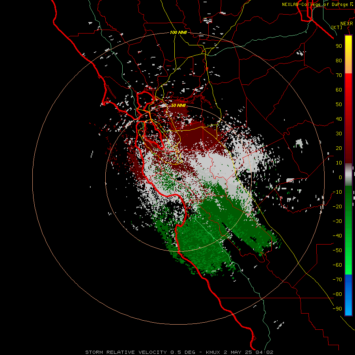Click the 90 value on the velocity scale
The width and height of the screenshot is (355, 355).
click(339, 46)
